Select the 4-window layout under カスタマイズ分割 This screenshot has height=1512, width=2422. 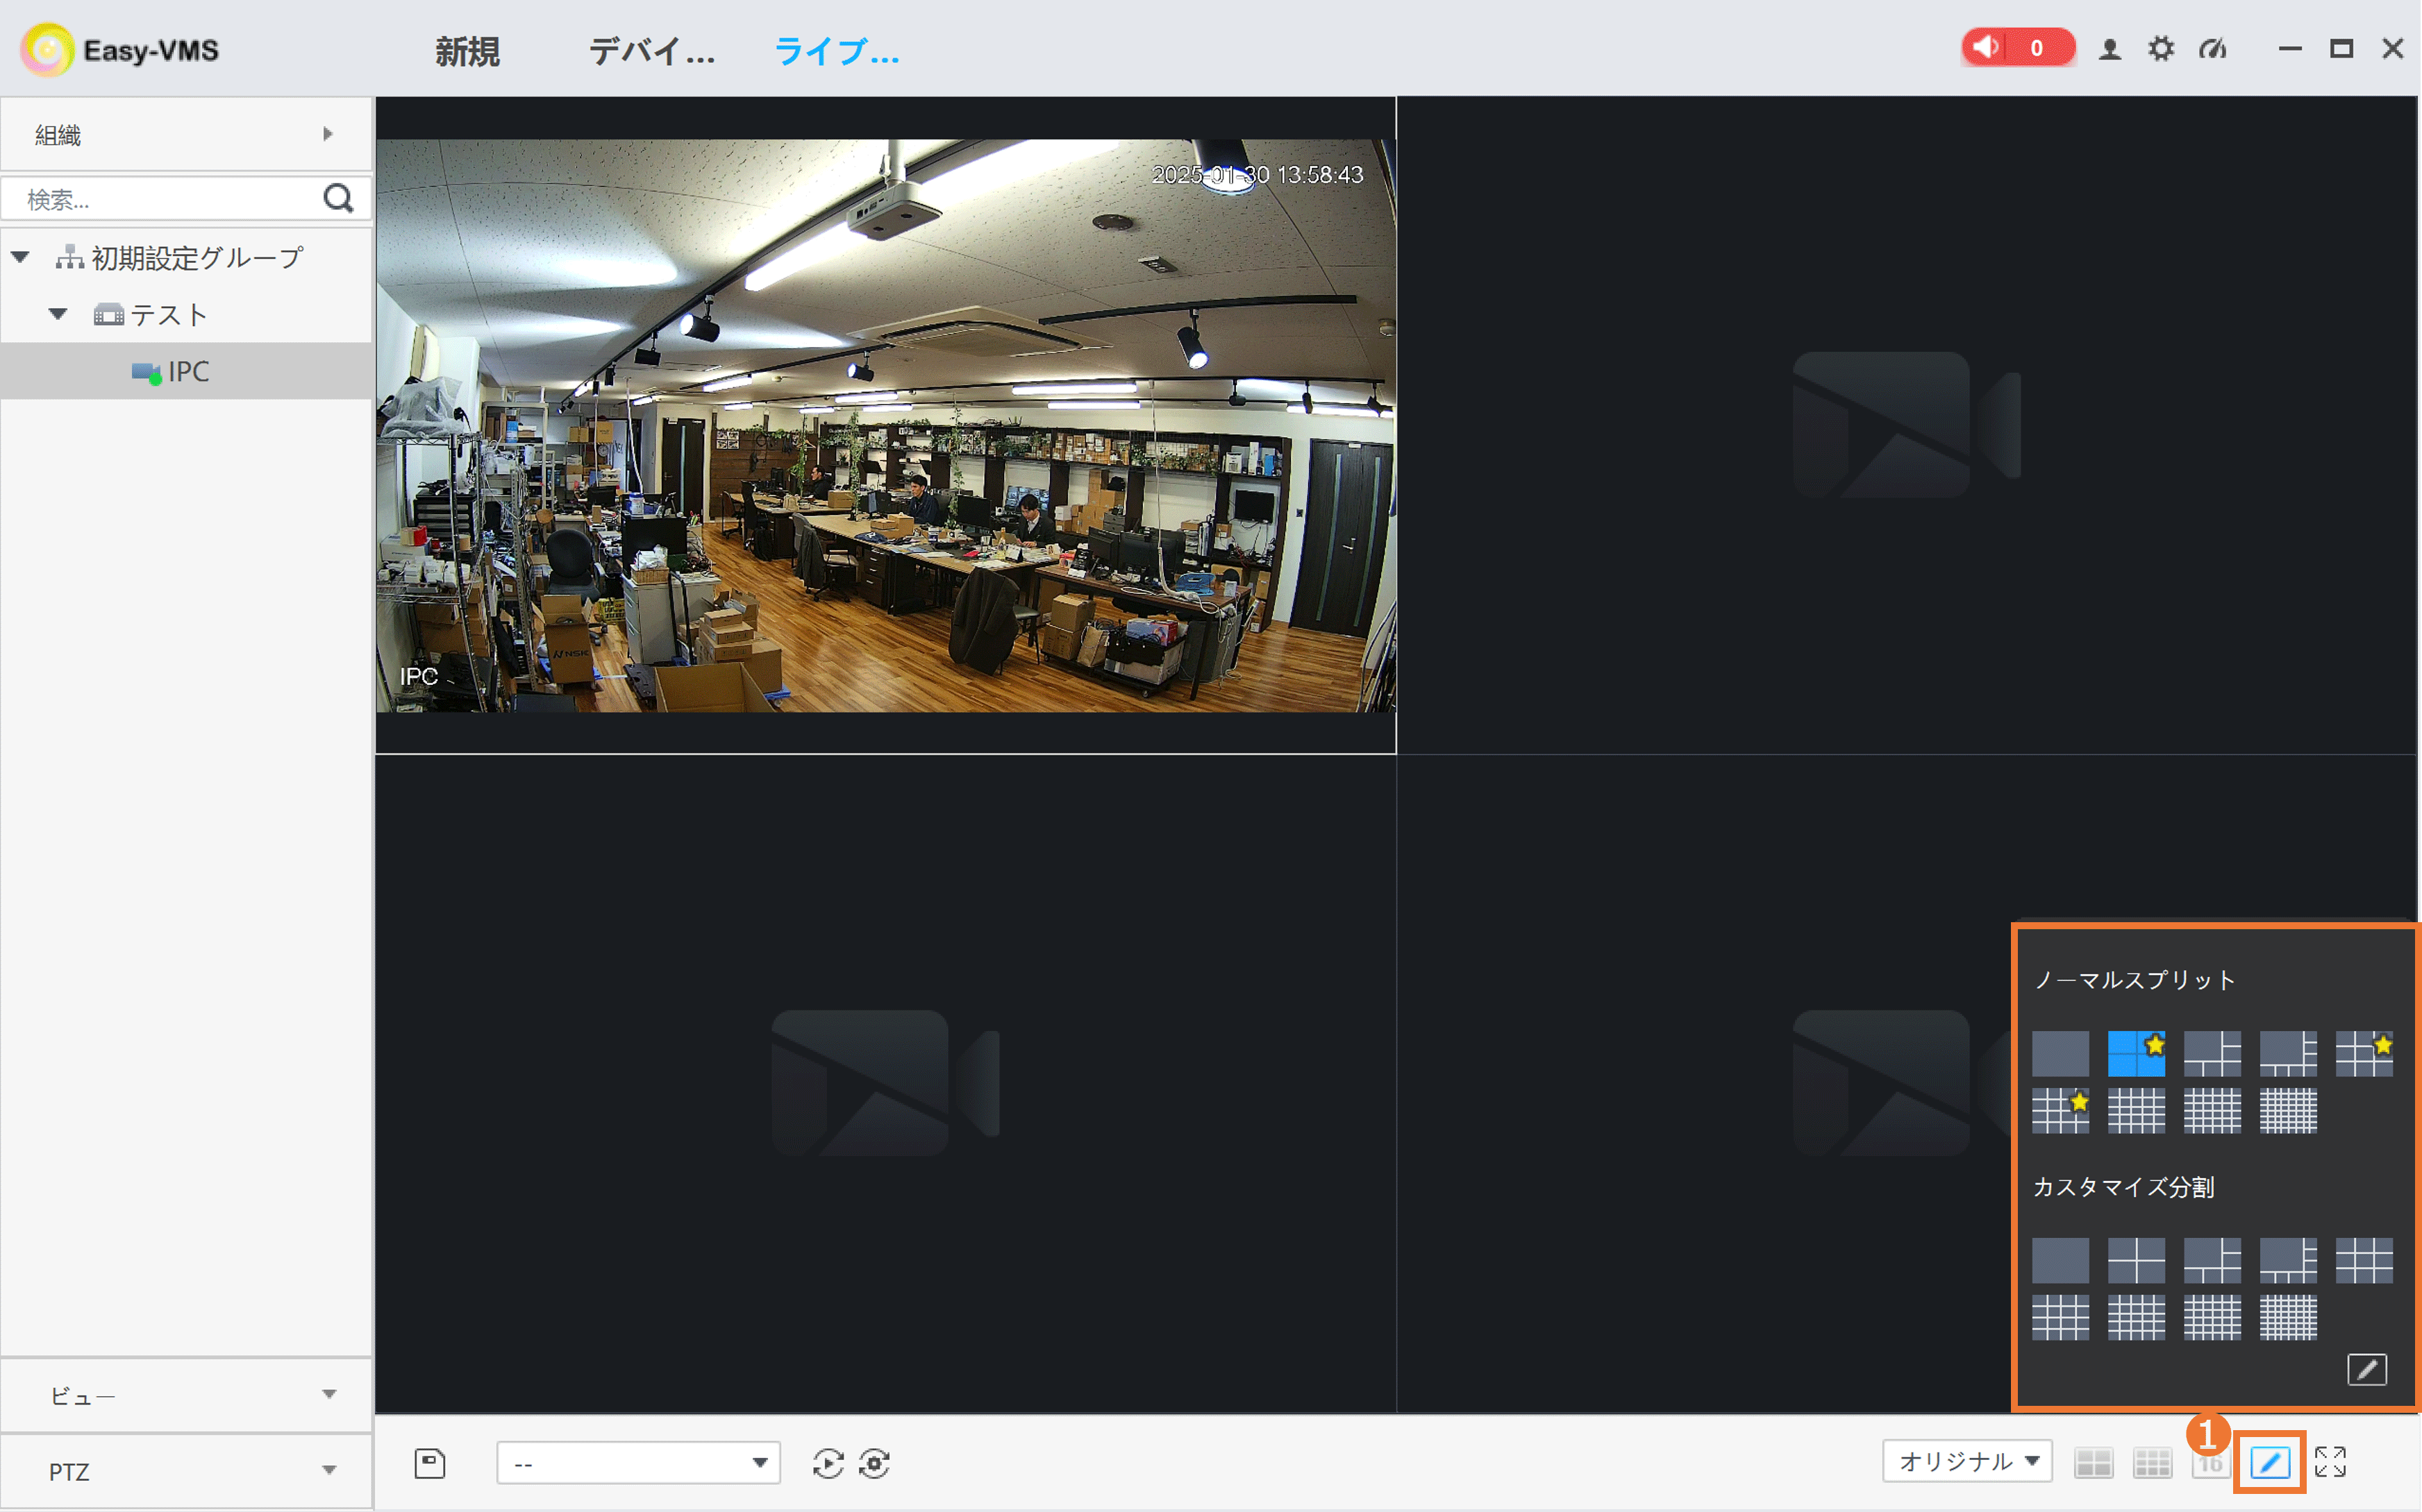tap(2136, 1260)
